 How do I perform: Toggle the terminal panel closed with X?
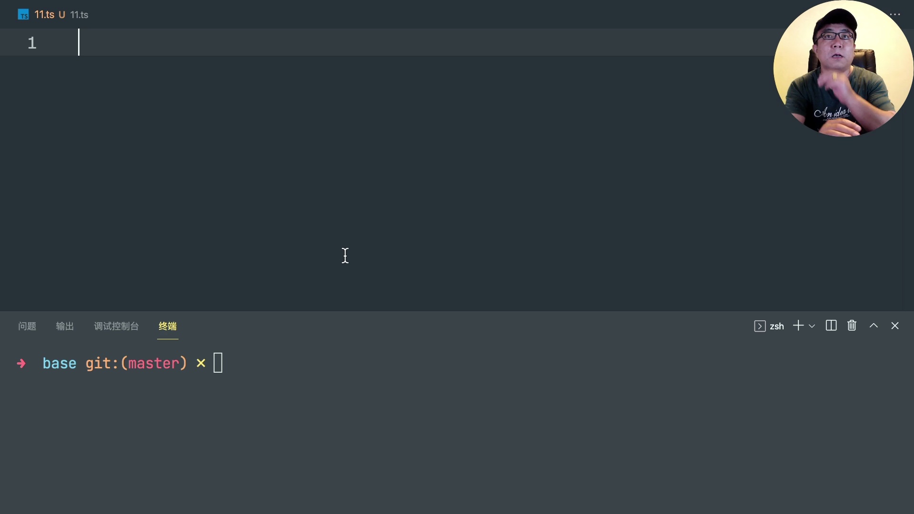(x=895, y=326)
